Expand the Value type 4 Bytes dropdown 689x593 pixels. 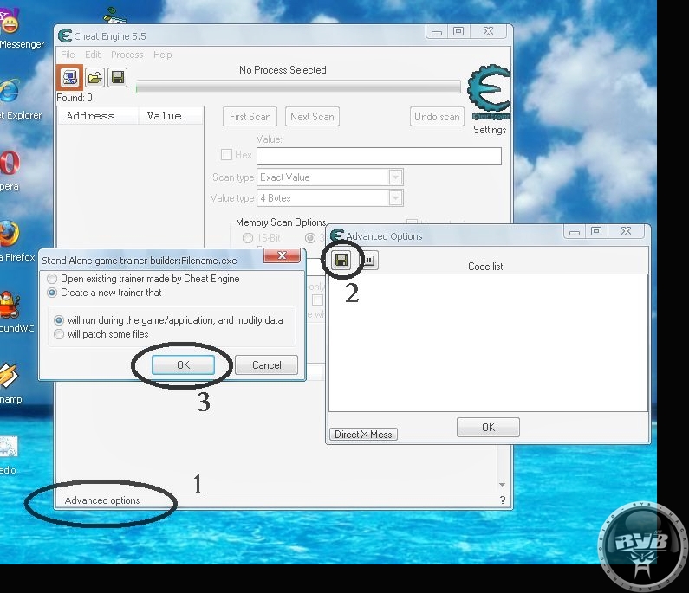click(395, 198)
